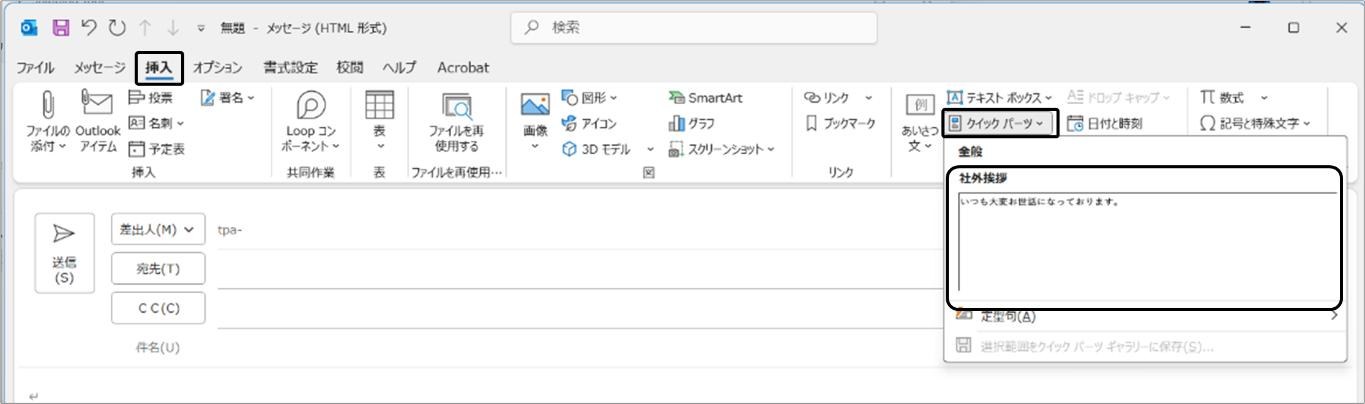This screenshot has width=1365, height=404.
Task: Click the CC button
Action: coord(158,308)
